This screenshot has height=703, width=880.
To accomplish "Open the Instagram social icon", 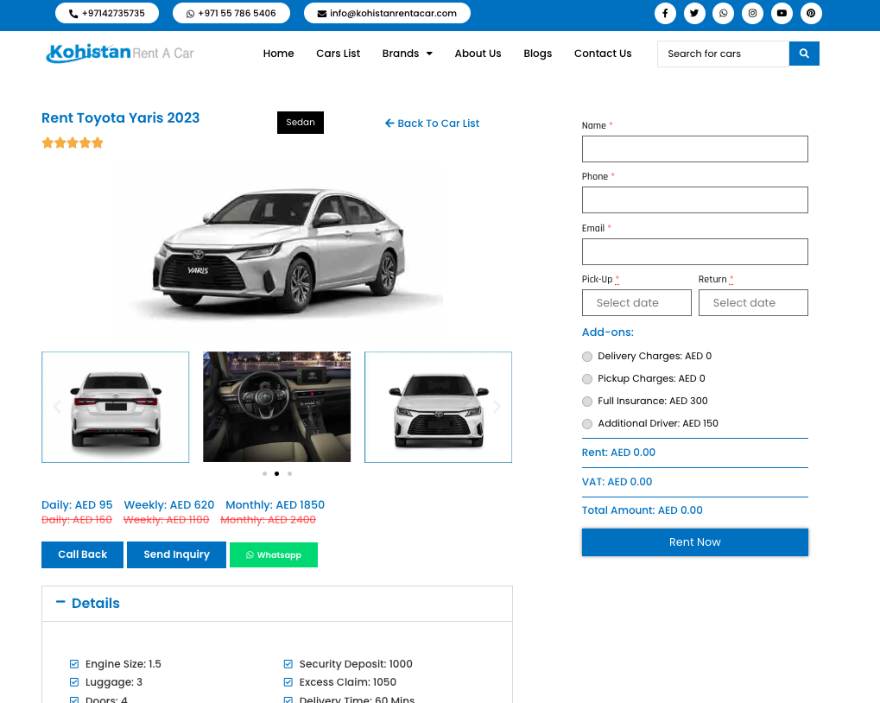I will [x=752, y=14].
